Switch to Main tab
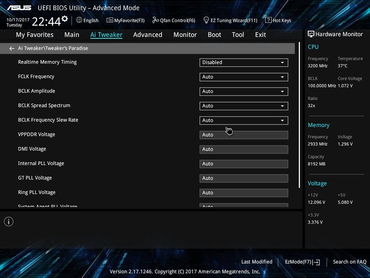The width and height of the screenshot is (370, 278). point(72,35)
